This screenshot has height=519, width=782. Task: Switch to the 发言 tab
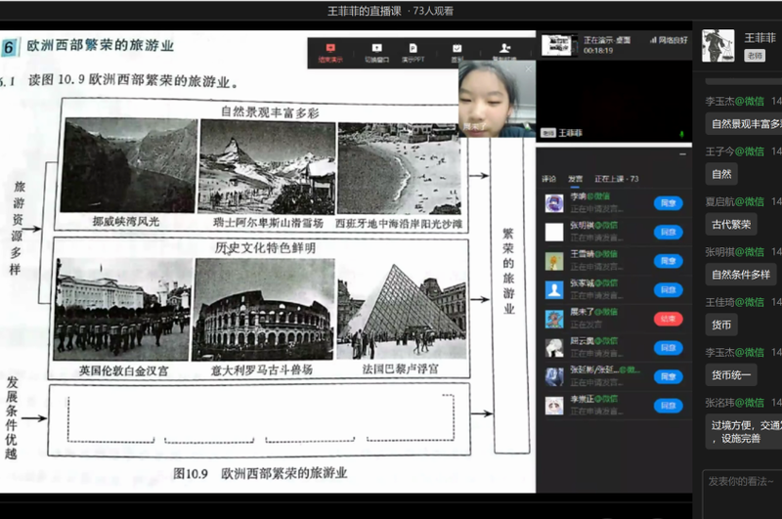(575, 179)
